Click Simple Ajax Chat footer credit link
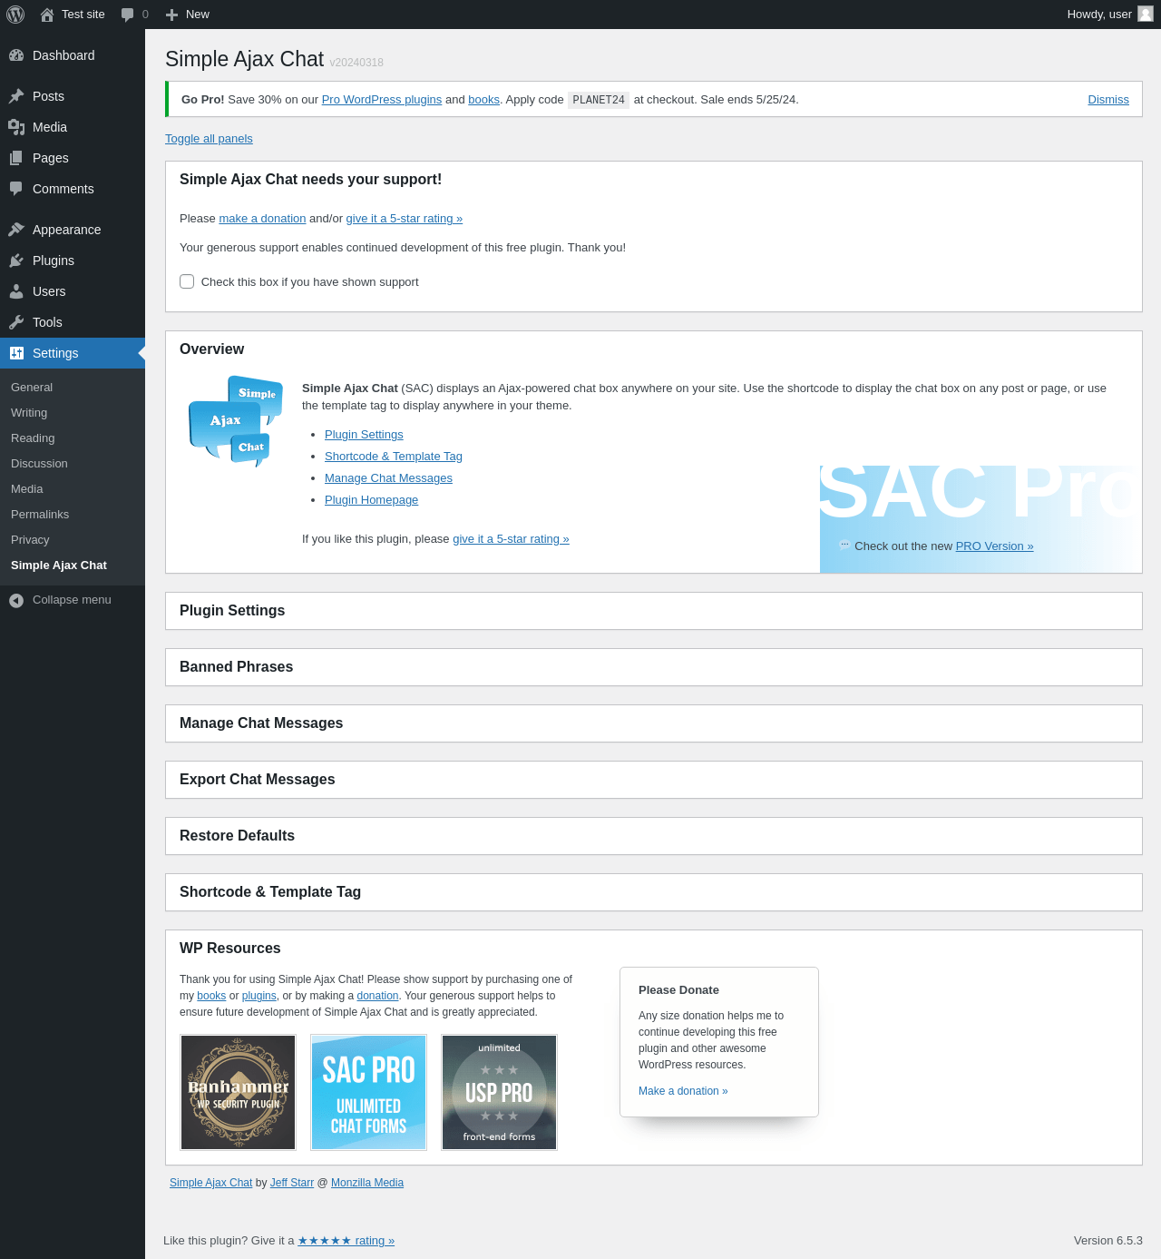 click(211, 1183)
